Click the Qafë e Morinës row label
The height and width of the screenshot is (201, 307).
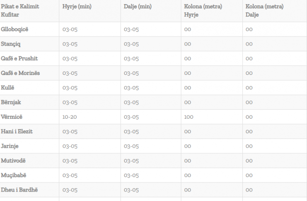tap(20, 73)
